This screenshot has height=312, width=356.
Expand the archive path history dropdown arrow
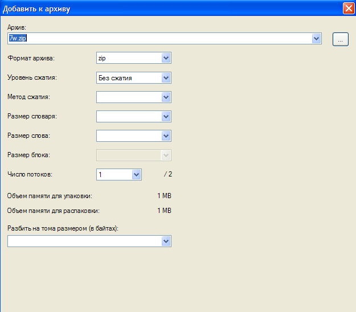(x=317, y=38)
